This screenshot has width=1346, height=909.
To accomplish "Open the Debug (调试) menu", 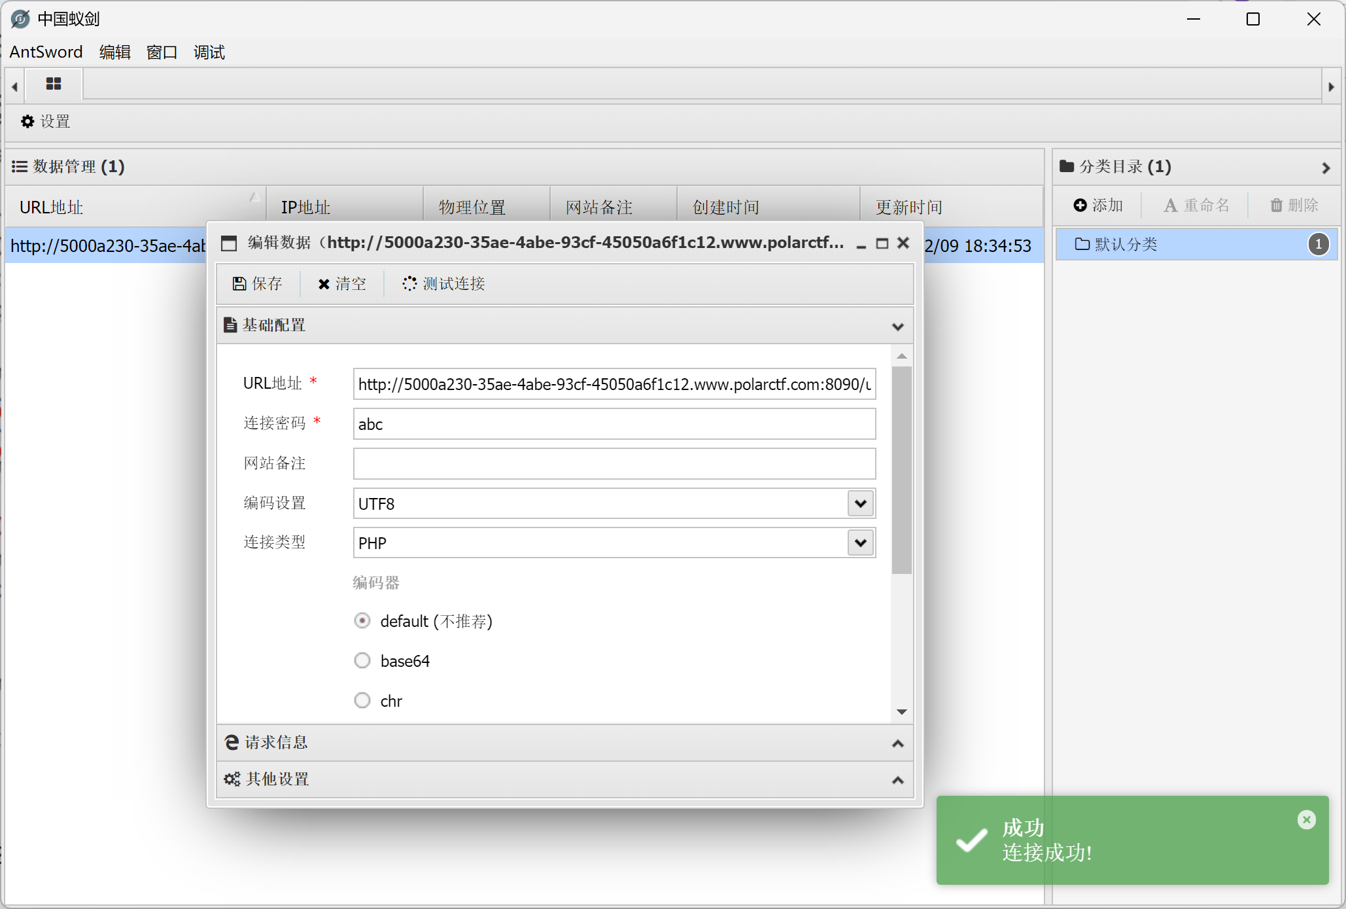I will 209,52.
